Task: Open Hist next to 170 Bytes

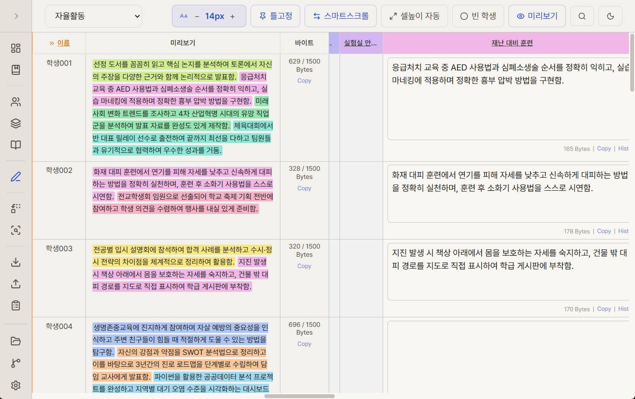Action: pyautogui.click(x=623, y=309)
